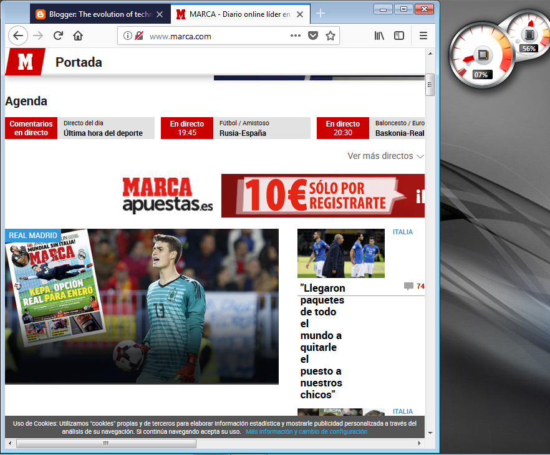Open the 10€ sólo por registrarte banner
This screenshot has height=455, width=550.
(323, 196)
